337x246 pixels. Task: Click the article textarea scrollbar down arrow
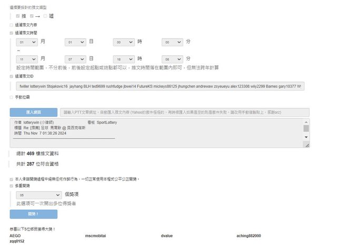point(306,137)
